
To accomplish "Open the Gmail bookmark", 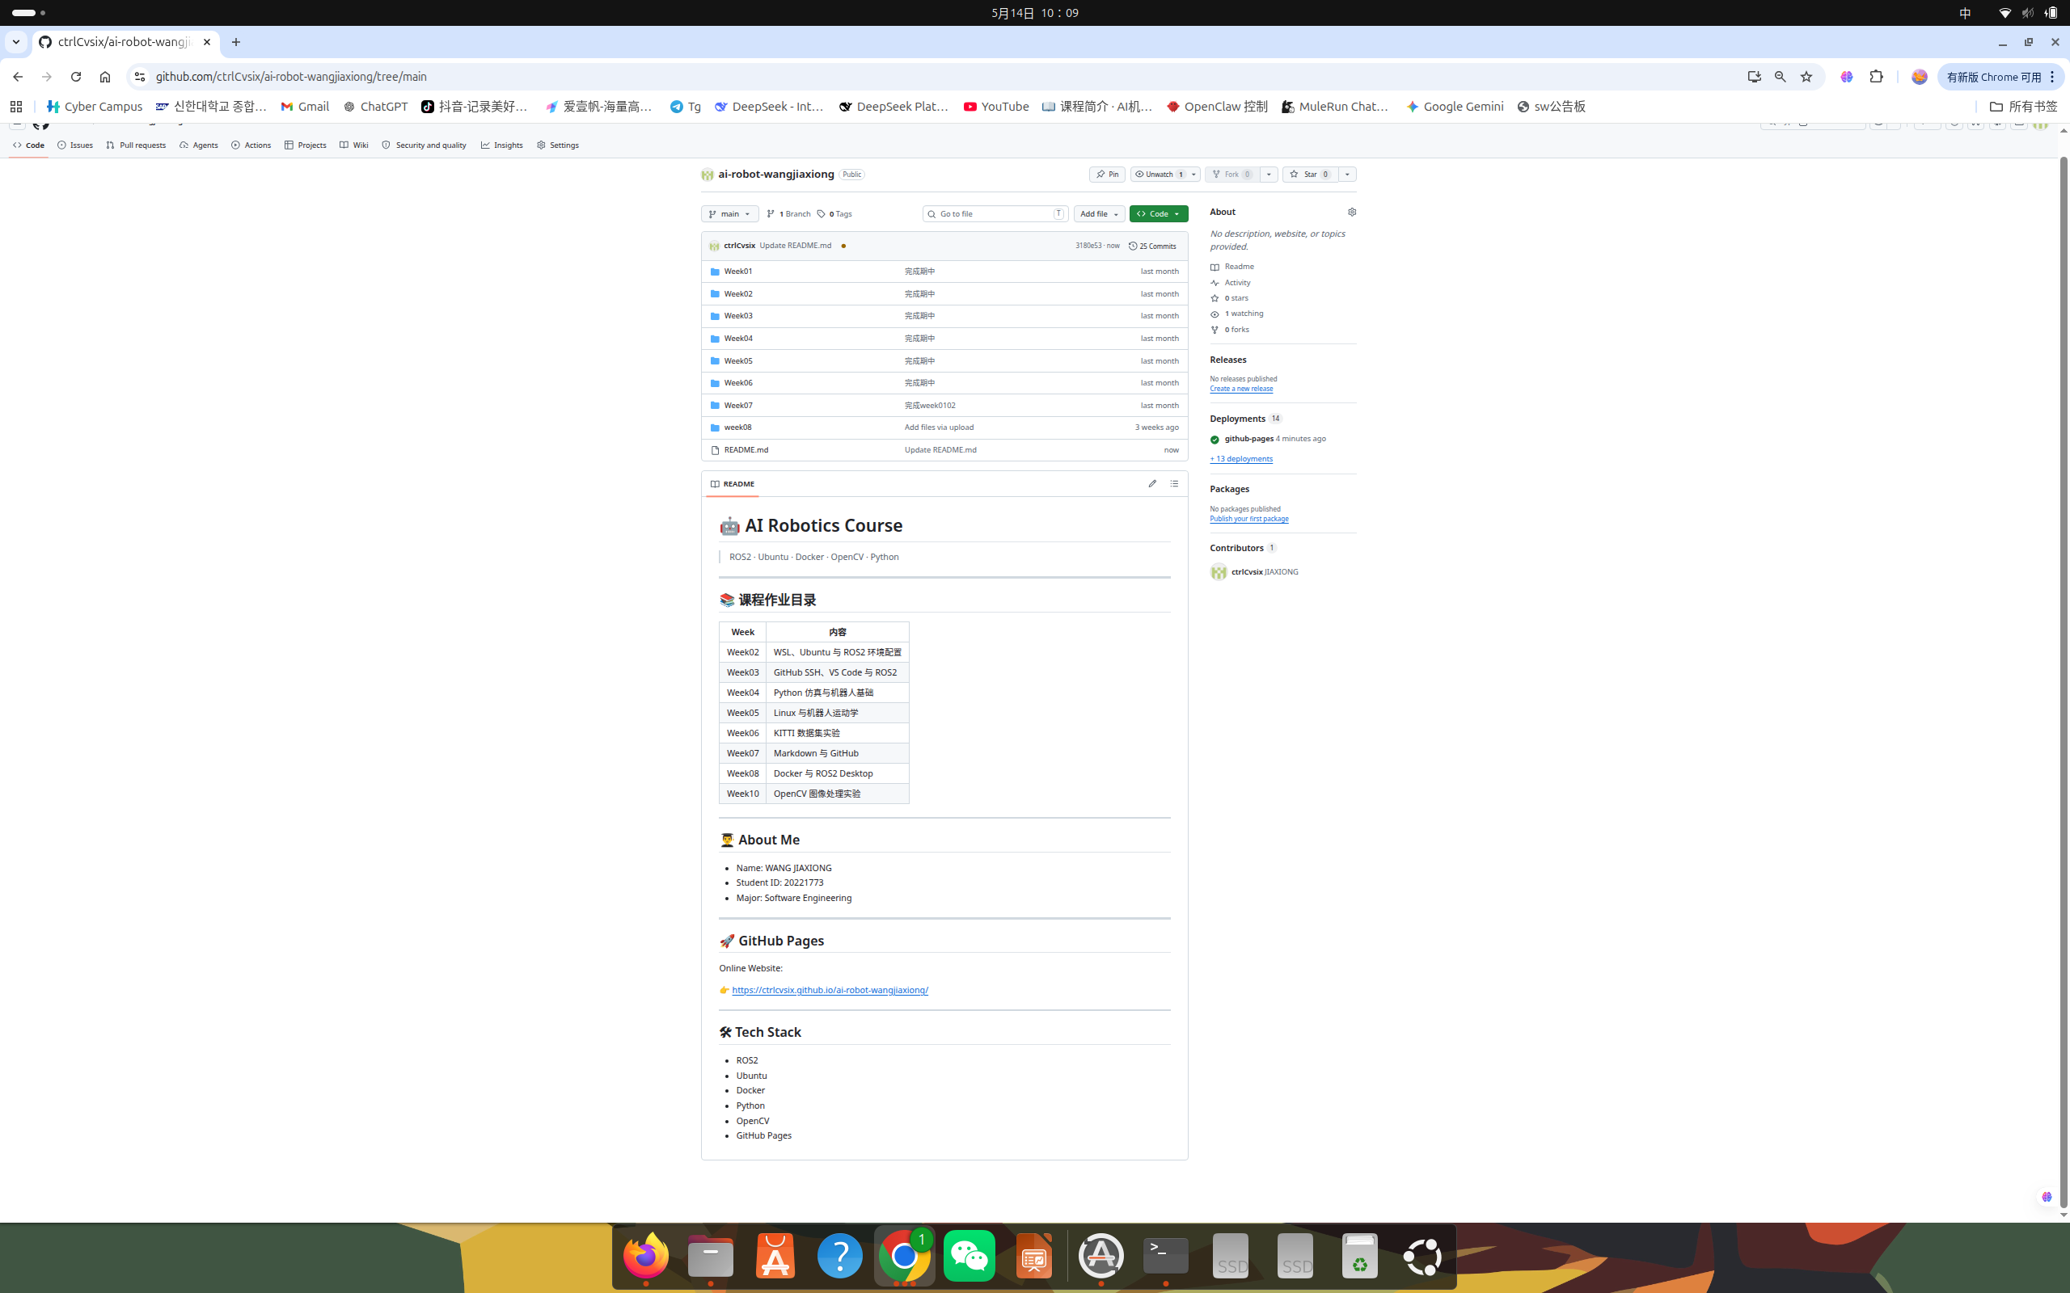I will tap(305, 107).
